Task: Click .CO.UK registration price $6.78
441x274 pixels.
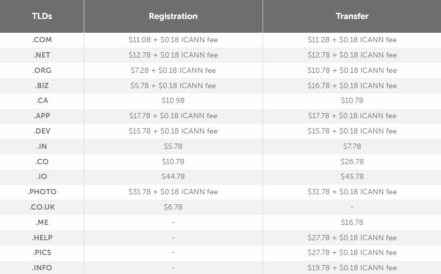Action: click(173, 207)
